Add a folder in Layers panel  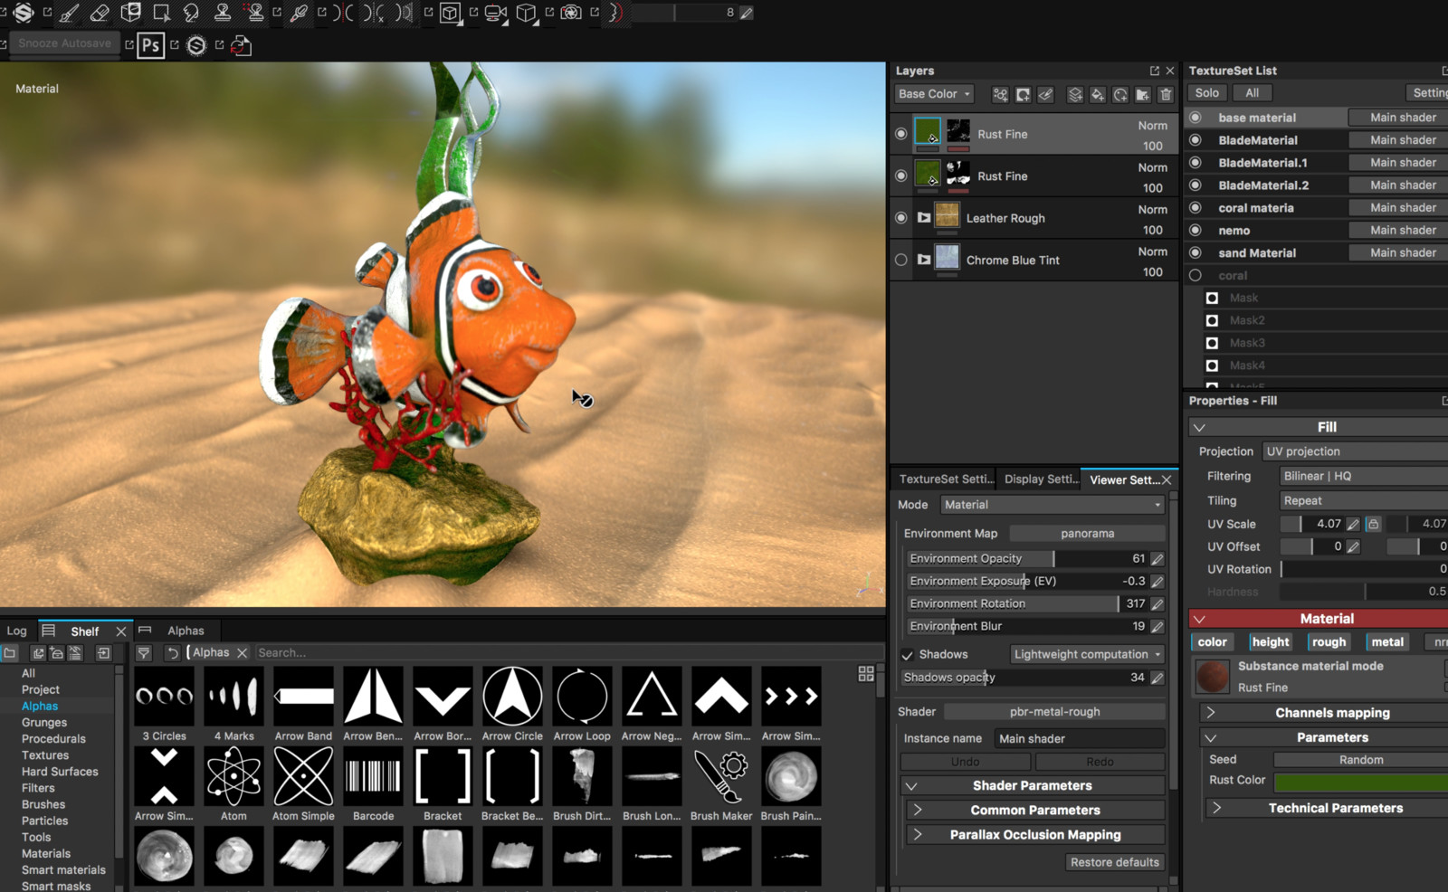click(1143, 94)
